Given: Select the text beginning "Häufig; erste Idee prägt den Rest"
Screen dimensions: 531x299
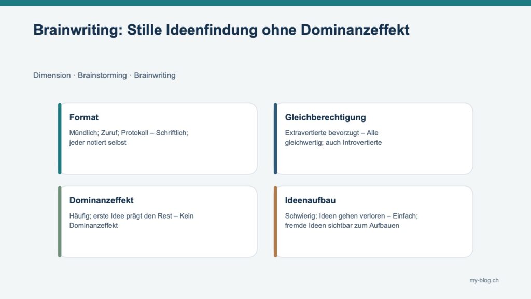Looking at the screenshot, I should pyautogui.click(x=131, y=221).
